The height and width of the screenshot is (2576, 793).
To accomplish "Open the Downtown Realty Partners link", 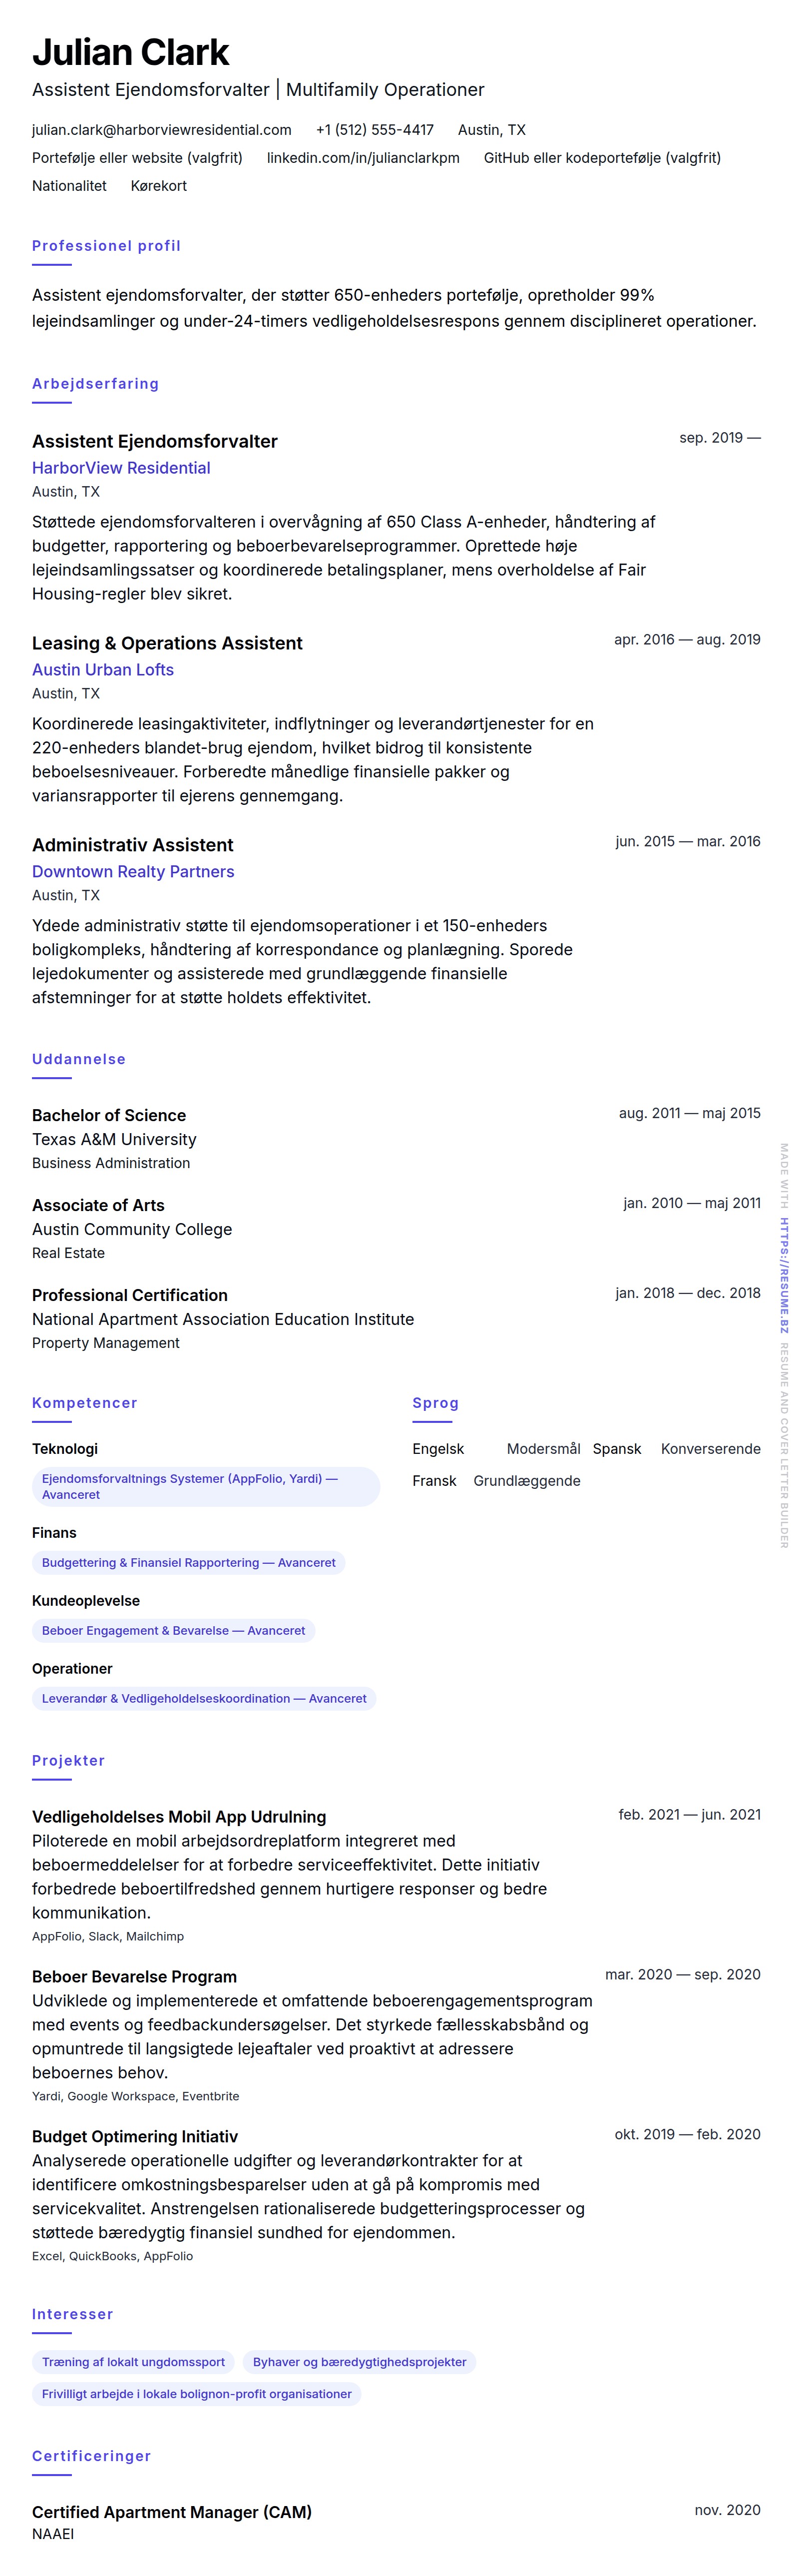I will click(133, 872).
